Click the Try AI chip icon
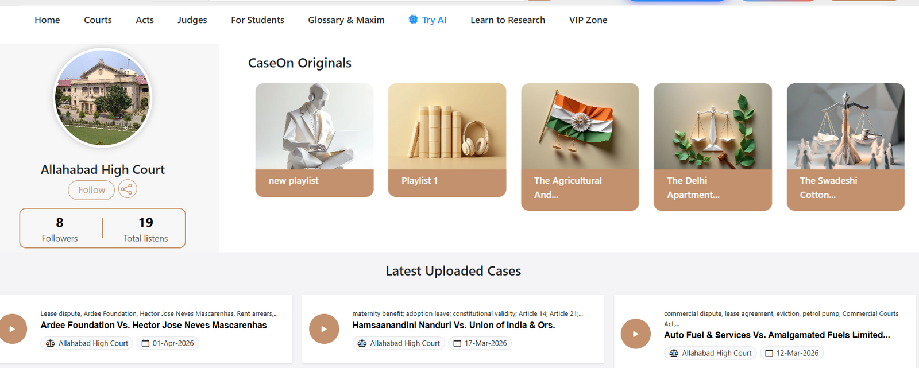Viewport: 919px width, 368px height. (x=413, y=20)
